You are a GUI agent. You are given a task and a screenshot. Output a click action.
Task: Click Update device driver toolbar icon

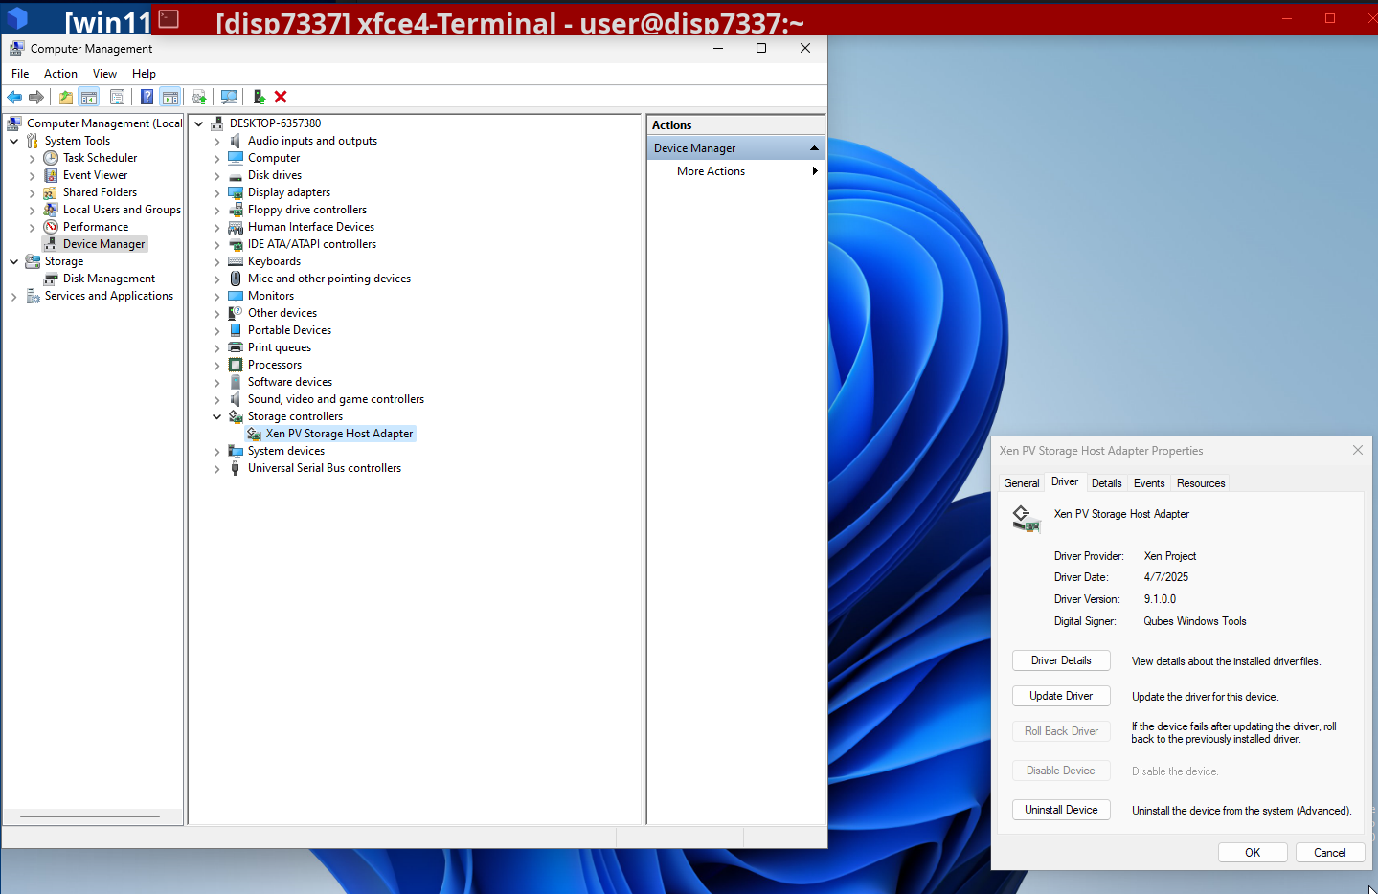click(x=199, y=97)
